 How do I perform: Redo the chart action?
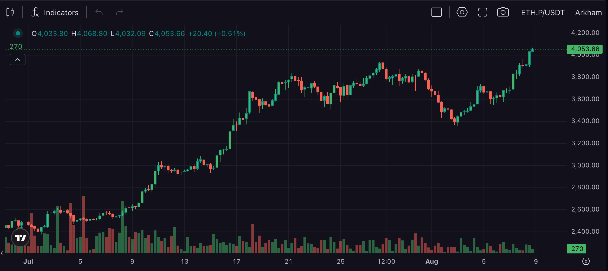[x=119, y=12]
